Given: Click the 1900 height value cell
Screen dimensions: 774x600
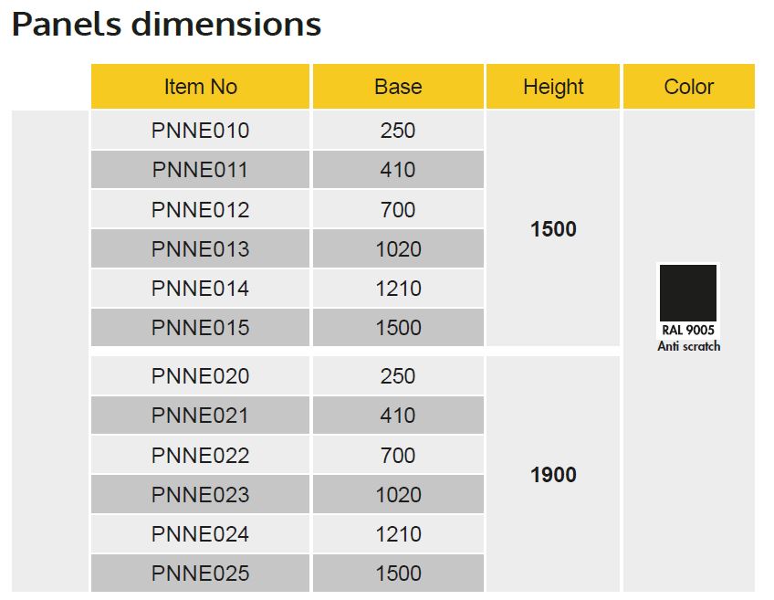Looking at the screenshot, I should tap(553, 475).
